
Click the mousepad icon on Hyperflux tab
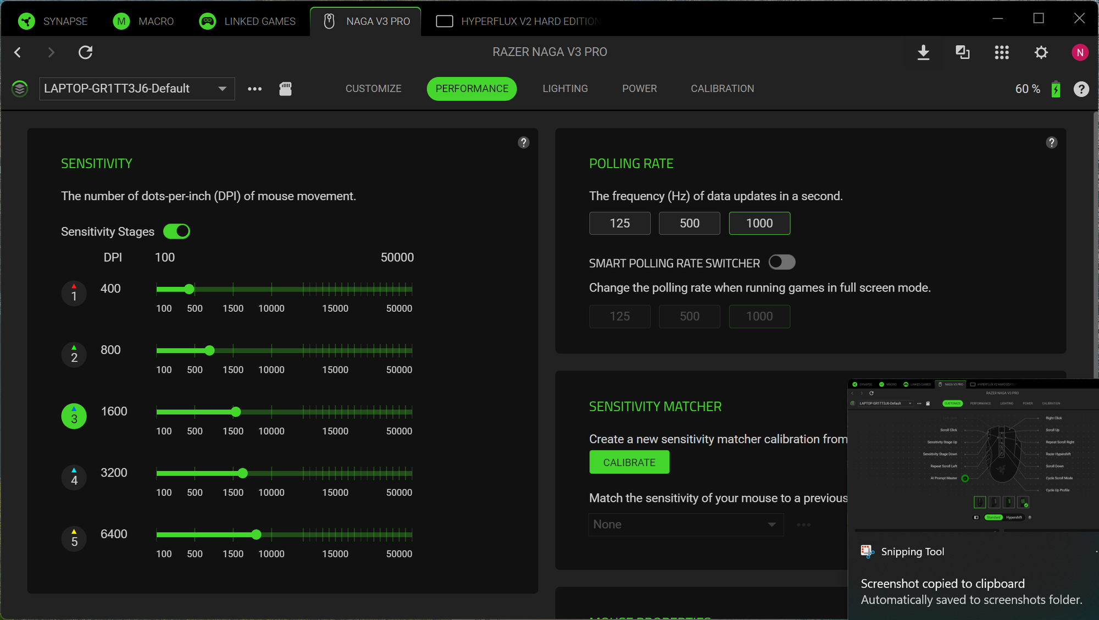tap(444, 21)
